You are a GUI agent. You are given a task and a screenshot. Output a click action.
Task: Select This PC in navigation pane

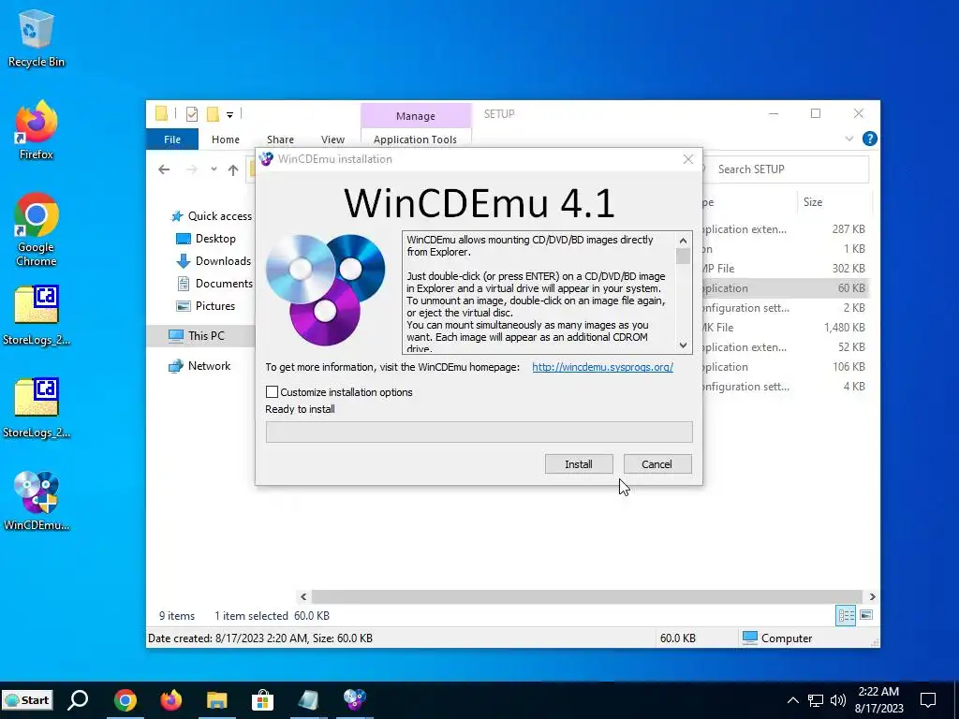[x=202, y=336]
